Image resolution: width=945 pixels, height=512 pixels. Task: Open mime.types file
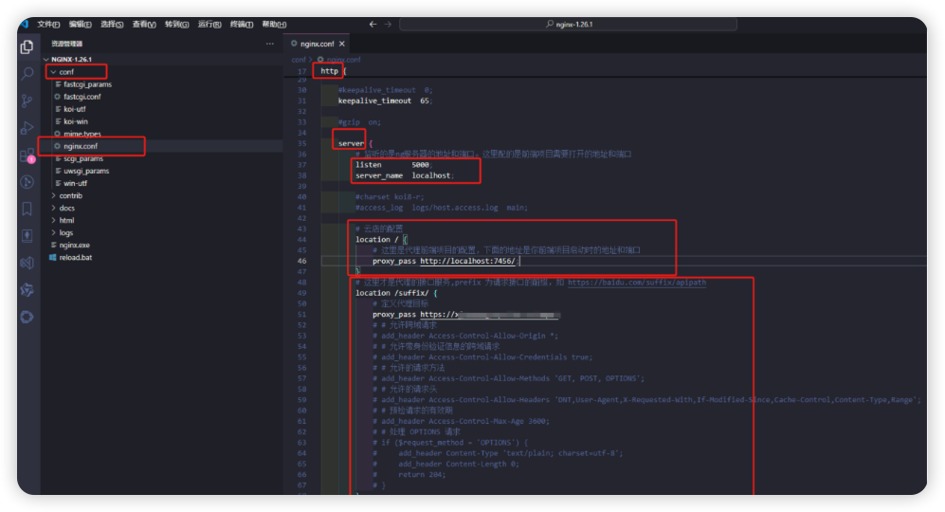[162, 134]
